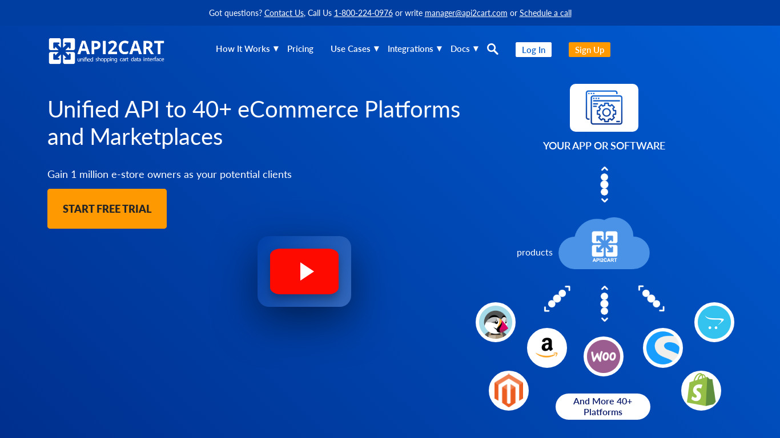Click the manager@api2cart.com email link
This screenshot has height=438, width=780.
(466, 13)
